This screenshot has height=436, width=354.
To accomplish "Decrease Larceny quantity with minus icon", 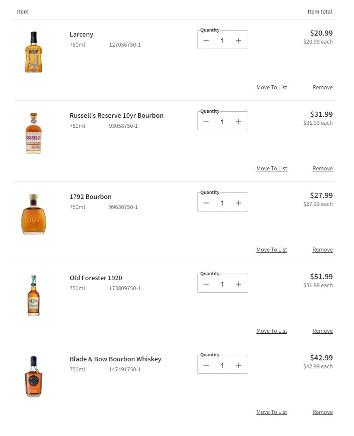I will click(206, 41).
